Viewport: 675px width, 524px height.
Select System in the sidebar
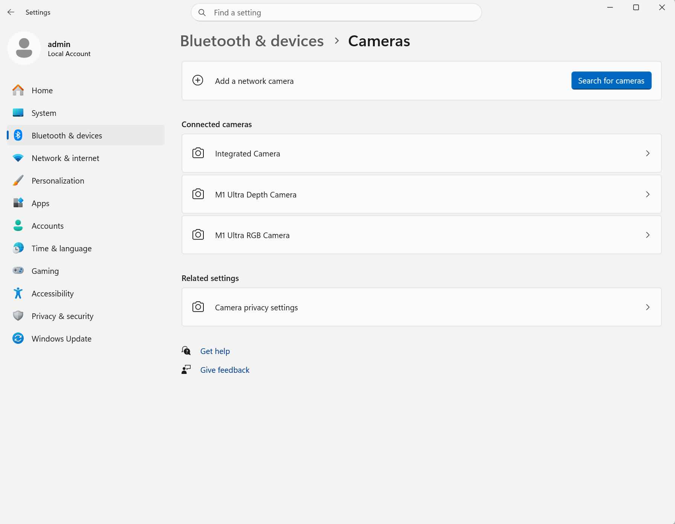click(86, 113)
